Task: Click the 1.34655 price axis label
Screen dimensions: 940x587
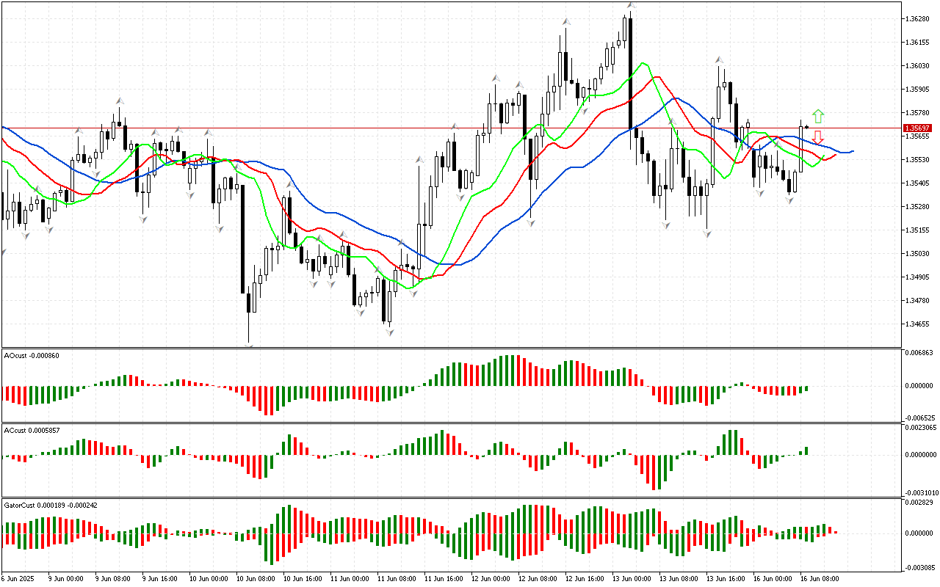Action: point(918,324)
